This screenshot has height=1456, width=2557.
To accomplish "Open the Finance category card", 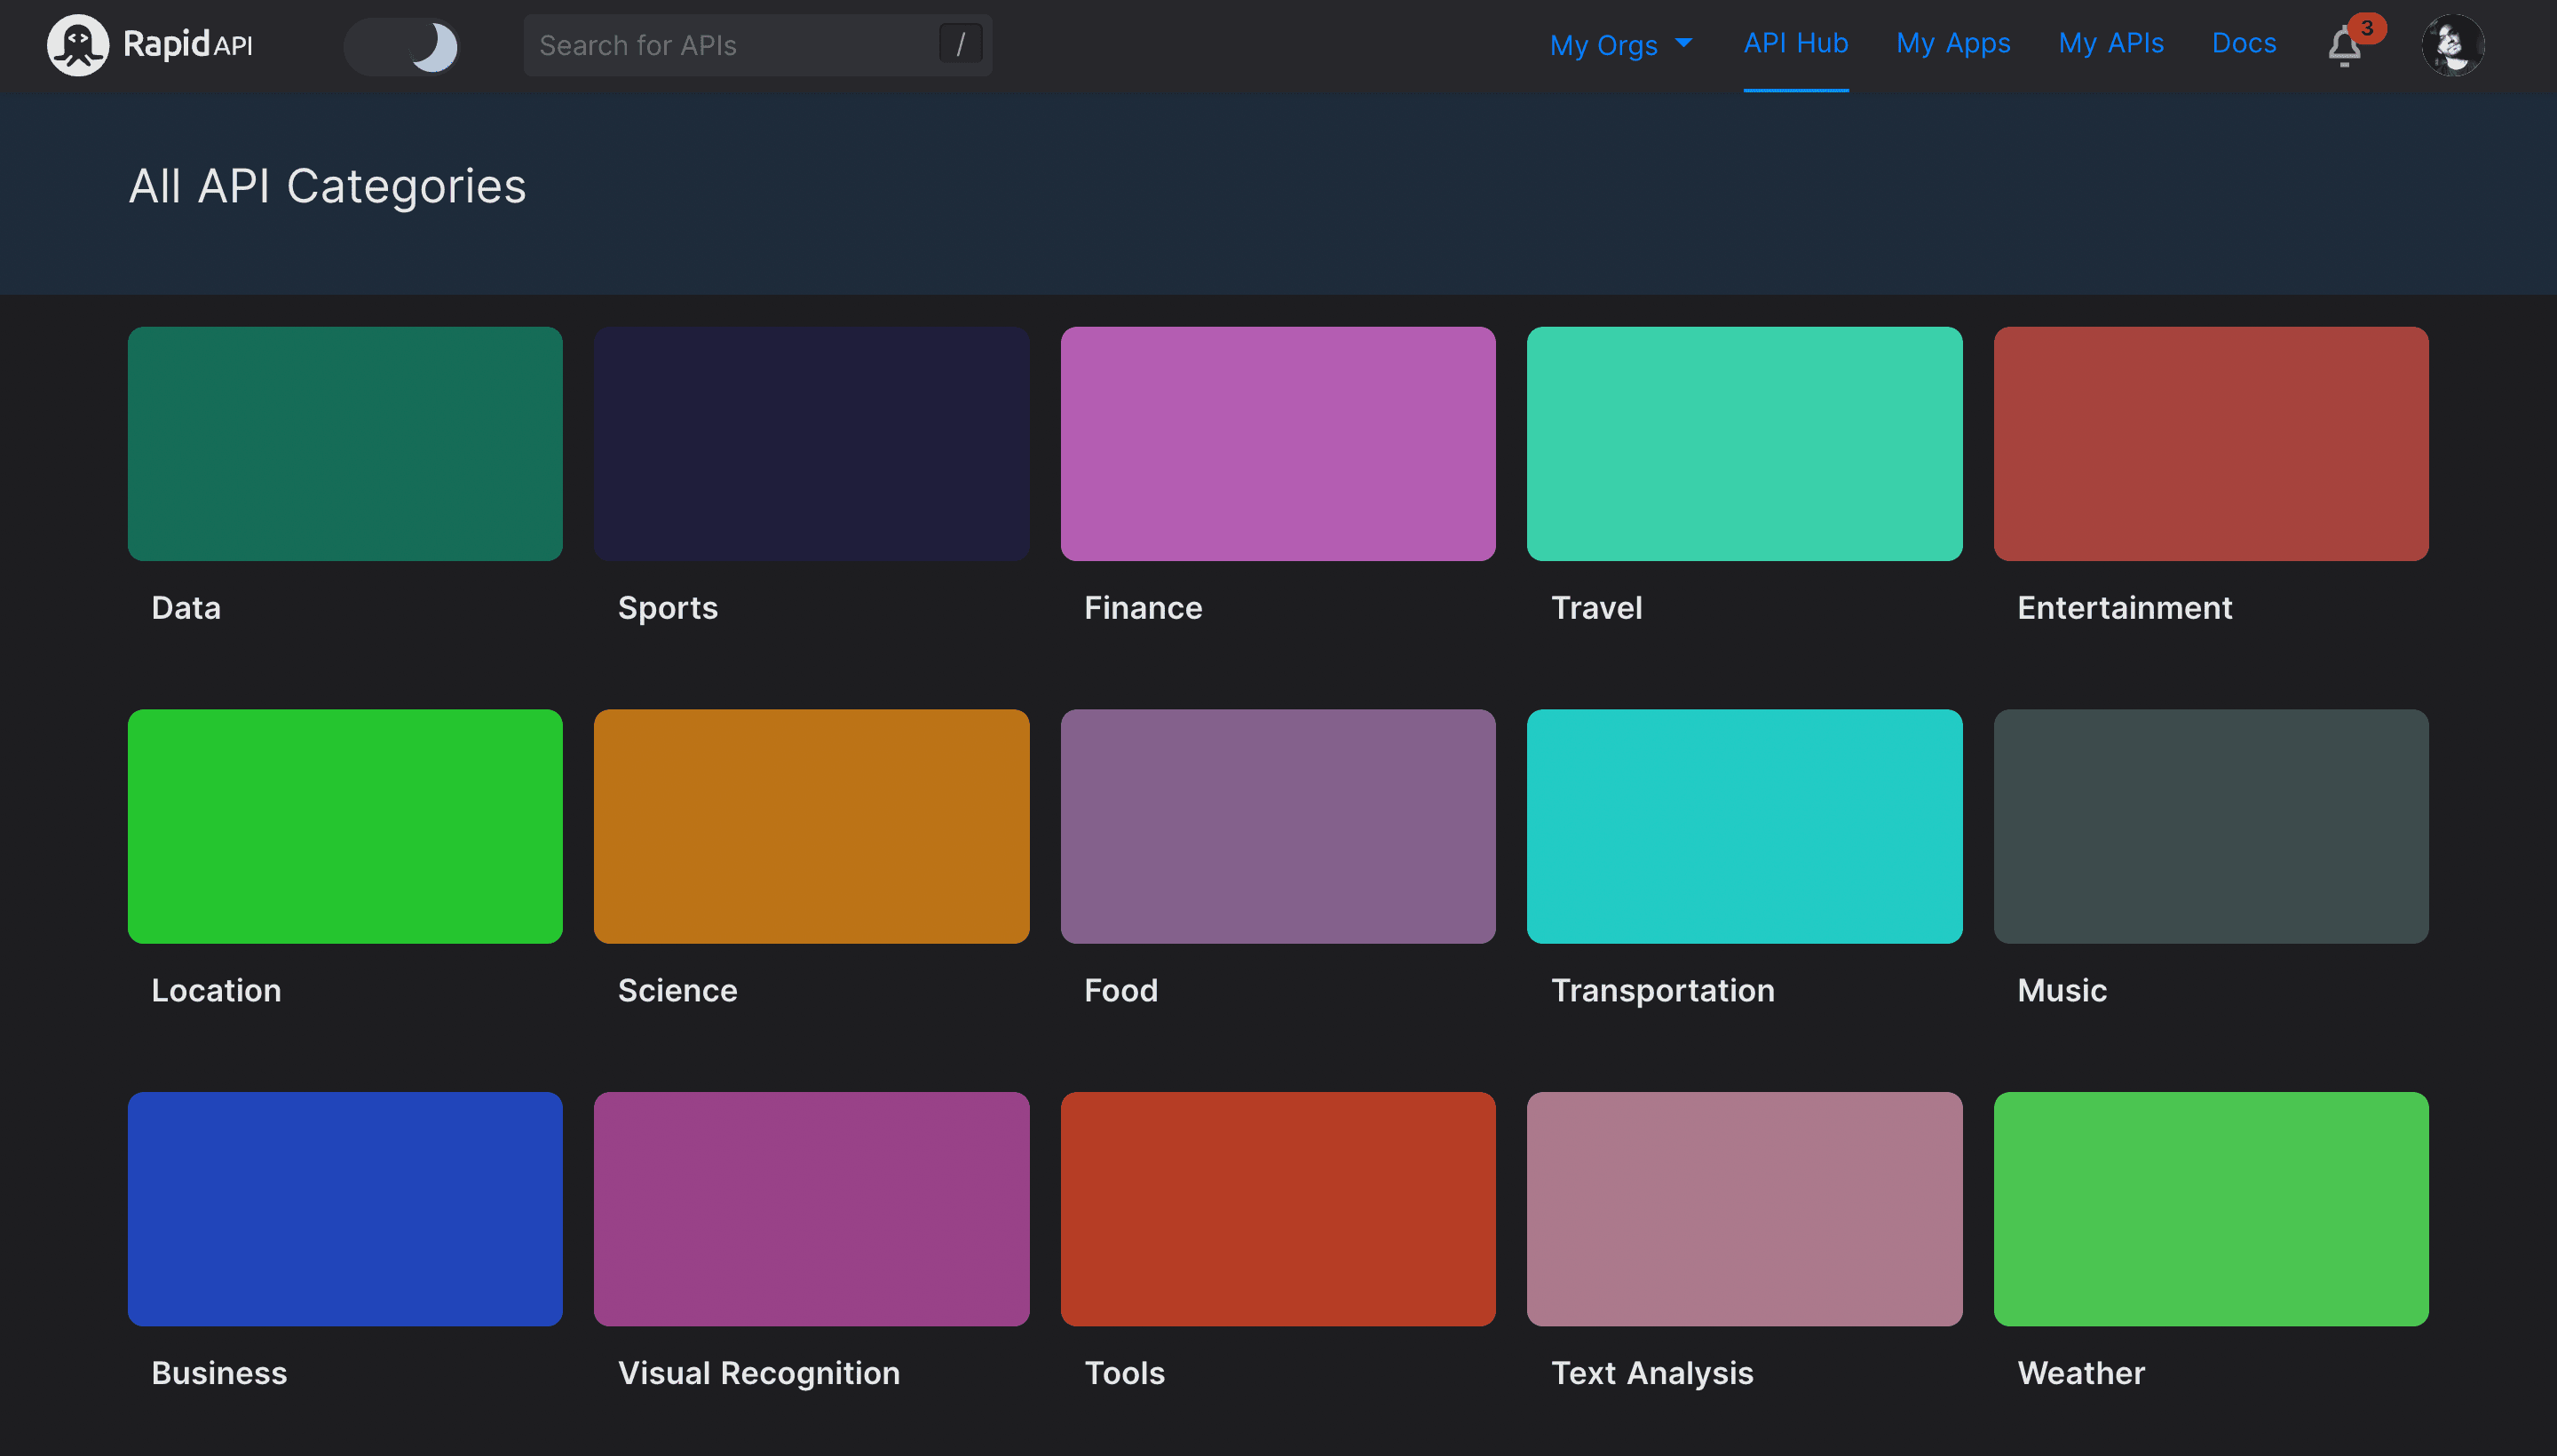I will (1277, 443).
